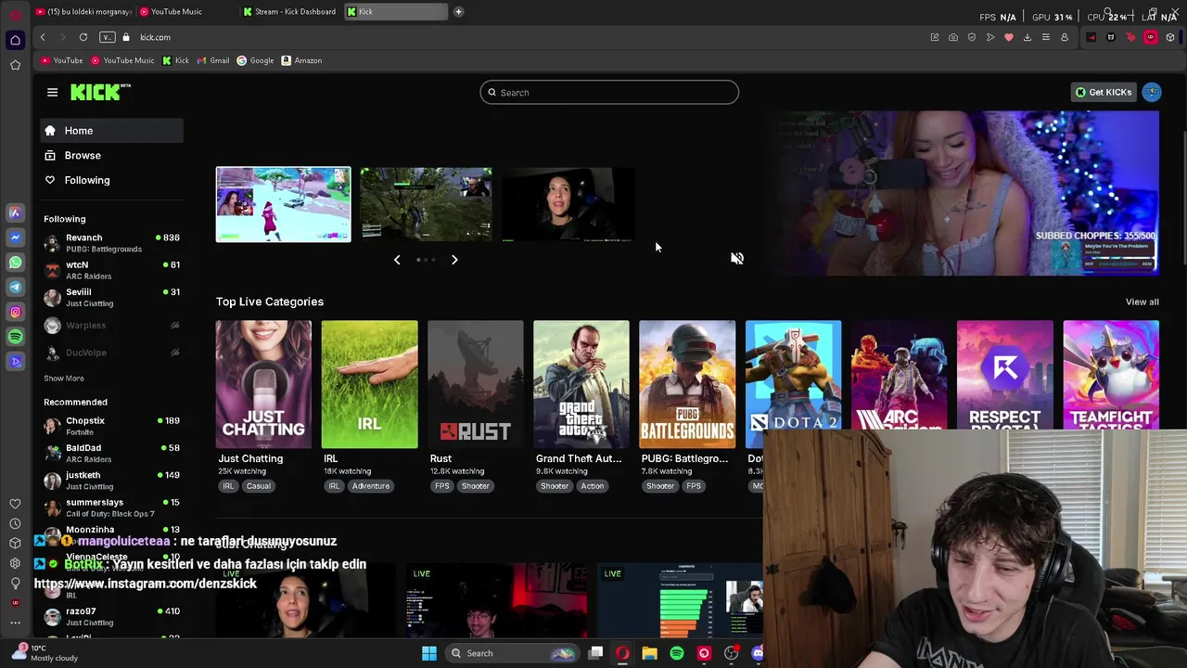Viewport: 1187px width, 668px height.
Task: Open the Kick hamburger sidebar menu
Action: (x=52, y=92)
